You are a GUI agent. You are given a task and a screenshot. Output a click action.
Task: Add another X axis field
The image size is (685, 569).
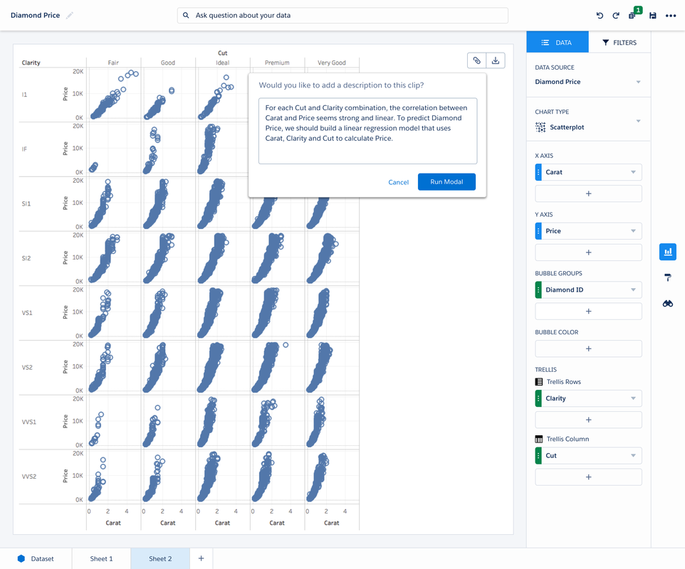(588, 193)
